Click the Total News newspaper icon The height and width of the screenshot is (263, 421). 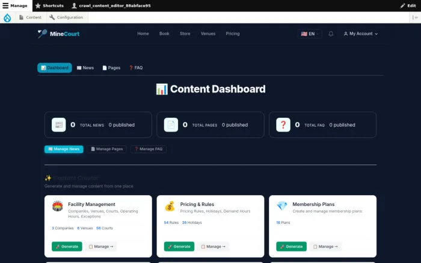59,125
